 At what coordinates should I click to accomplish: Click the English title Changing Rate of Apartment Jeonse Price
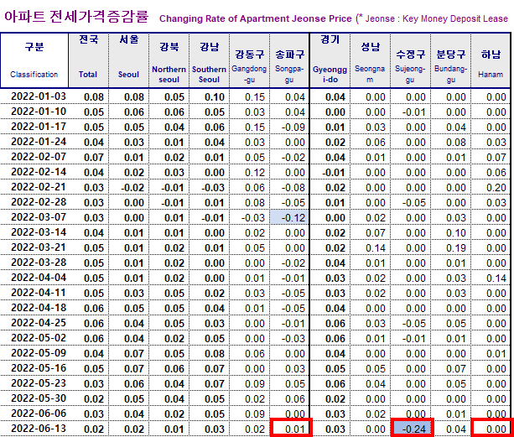[256, 18]
